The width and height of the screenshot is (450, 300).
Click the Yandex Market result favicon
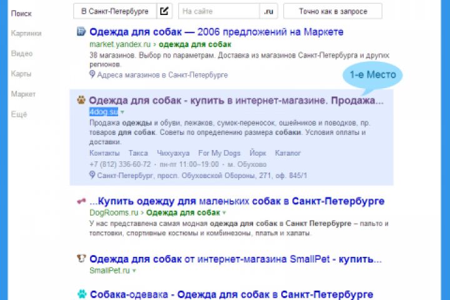coord(81,31)
